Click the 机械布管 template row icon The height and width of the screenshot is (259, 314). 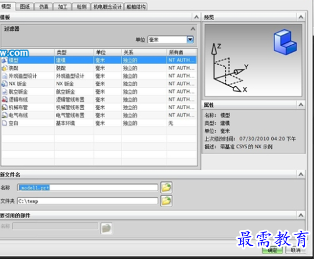pyautogui.click(x=4, y=107)
